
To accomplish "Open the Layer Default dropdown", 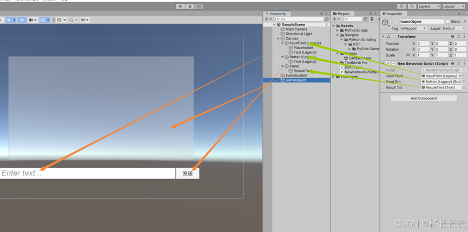I will (454, 28).
